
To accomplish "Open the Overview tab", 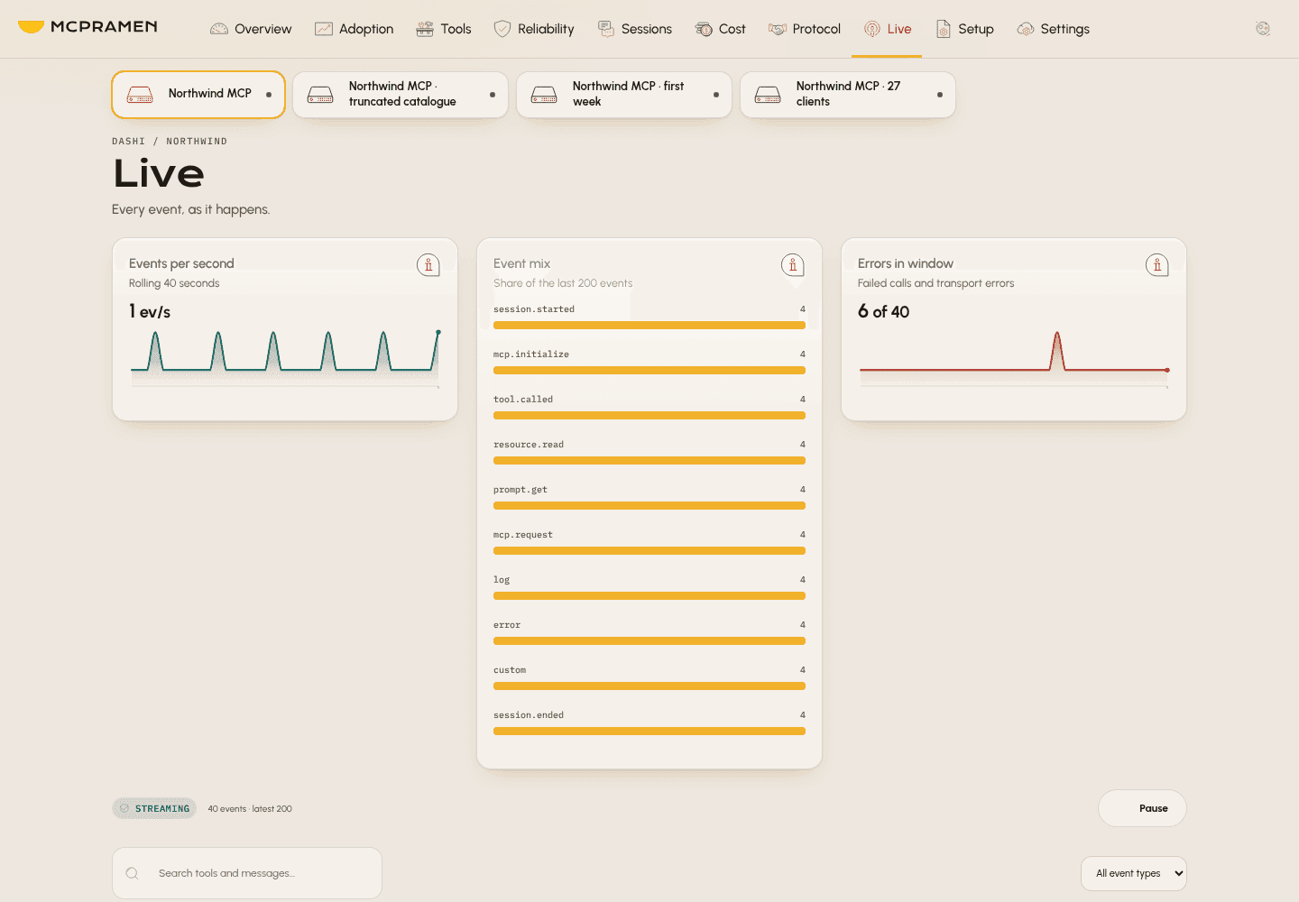I will pos(251,29).
